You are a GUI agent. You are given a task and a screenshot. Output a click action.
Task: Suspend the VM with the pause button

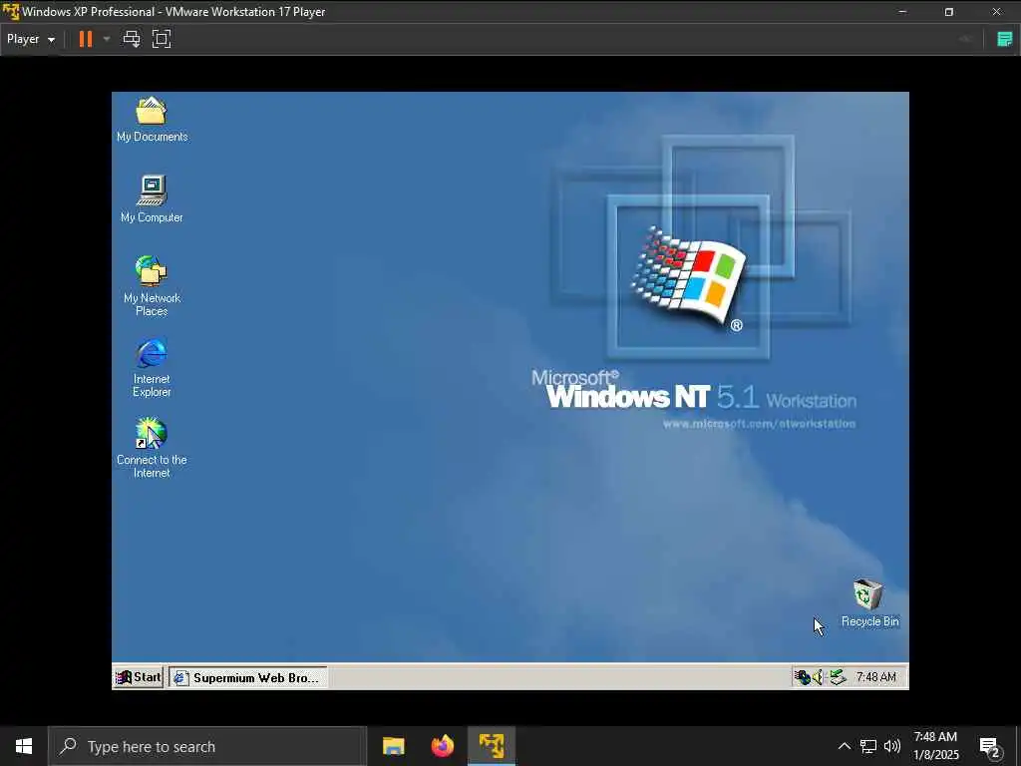coord(86,39)
